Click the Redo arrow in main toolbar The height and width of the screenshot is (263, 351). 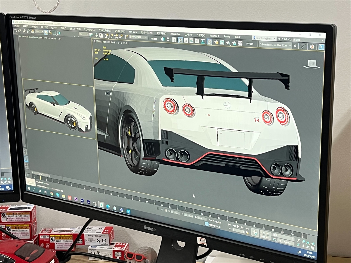(x=20, y=31)
